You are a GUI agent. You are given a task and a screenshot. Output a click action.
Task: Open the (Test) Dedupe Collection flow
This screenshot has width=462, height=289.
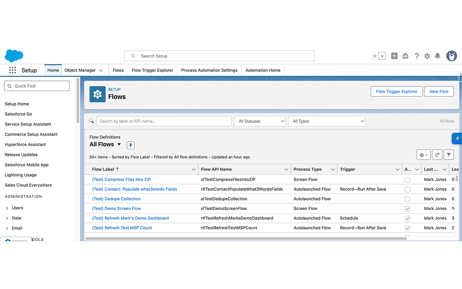coord(116,199)
